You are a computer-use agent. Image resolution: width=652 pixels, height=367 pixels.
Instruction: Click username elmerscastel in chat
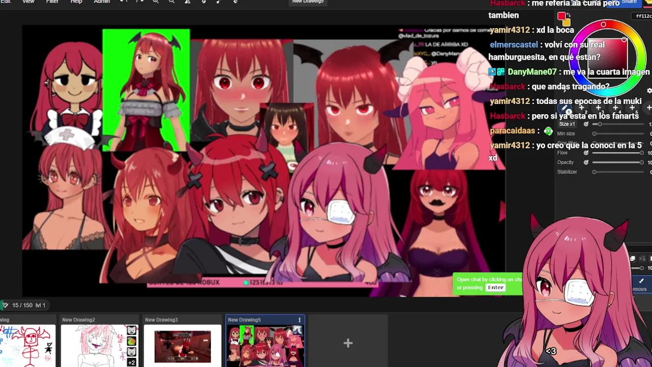pyautogui.click(x=513, y=45)
